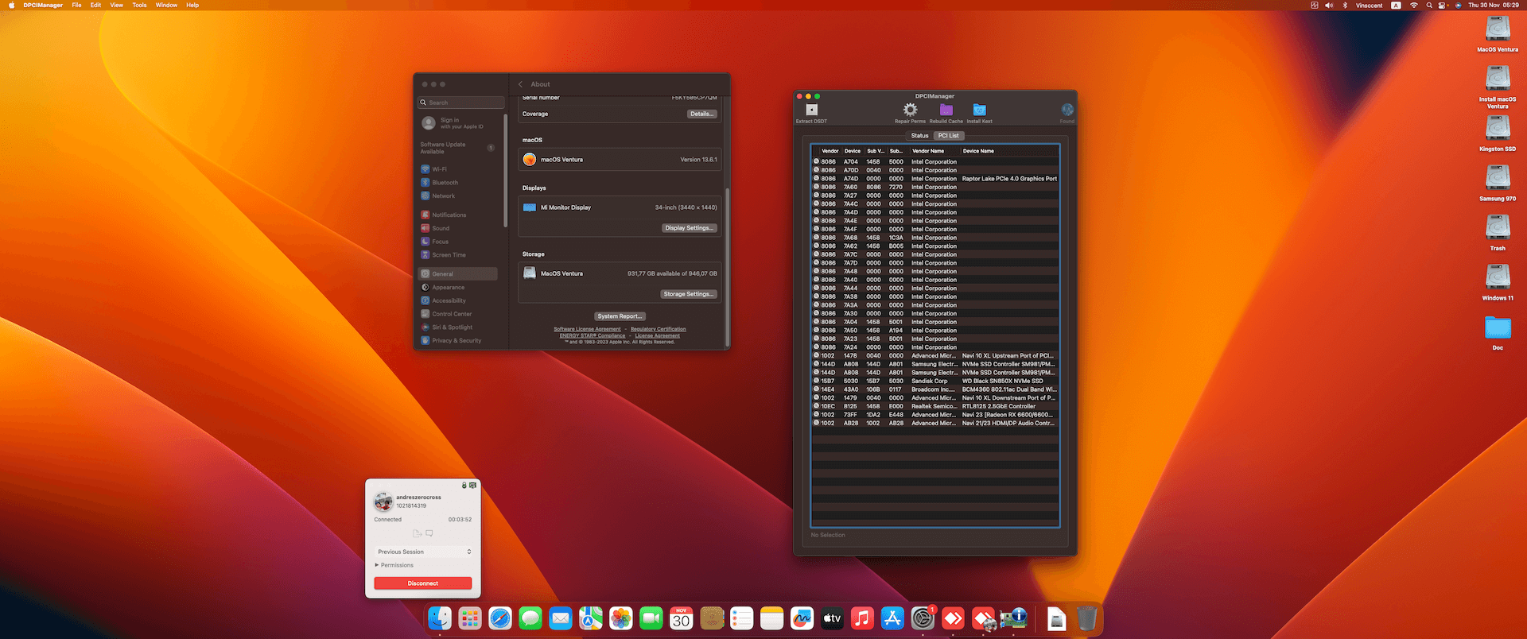Open Mail from the Dock

561,618
